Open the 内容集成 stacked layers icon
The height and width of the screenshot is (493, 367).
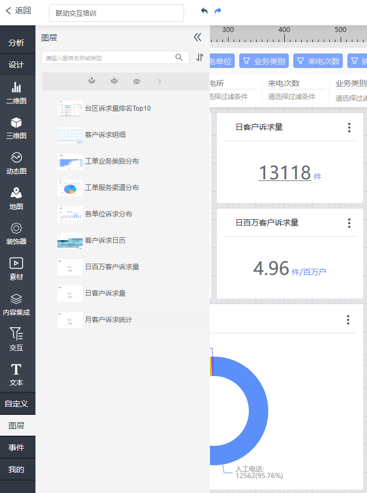[x=16, y=299]
